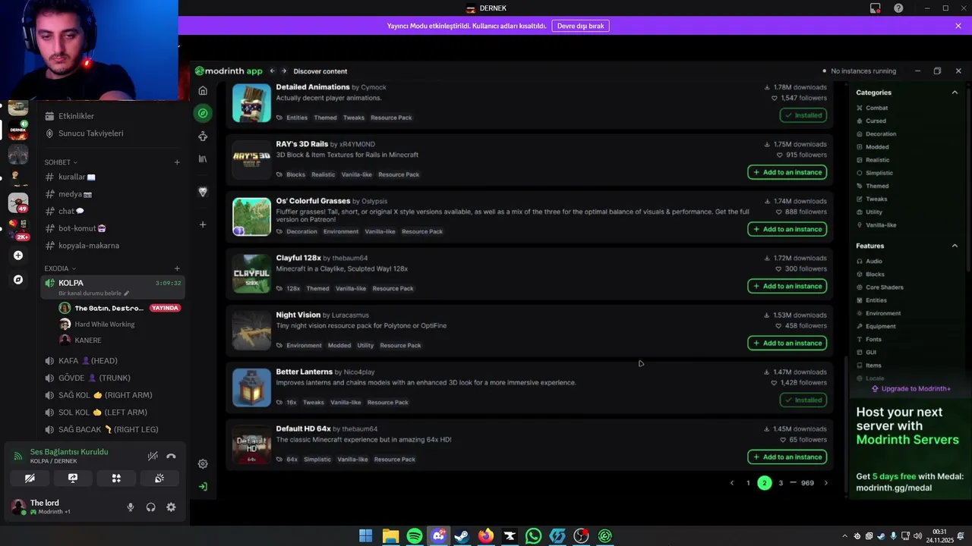The image size is (972, 546).
Task: Open the Library icon in Modrinth sidebar
Action: (x=203, y=159)
